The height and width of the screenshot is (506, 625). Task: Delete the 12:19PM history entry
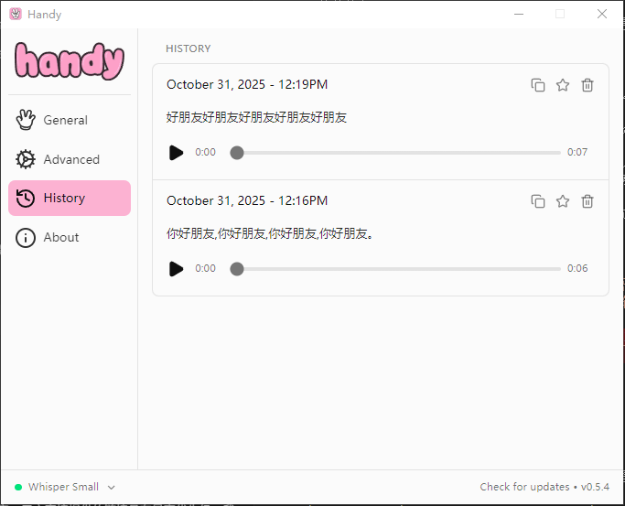587,85
